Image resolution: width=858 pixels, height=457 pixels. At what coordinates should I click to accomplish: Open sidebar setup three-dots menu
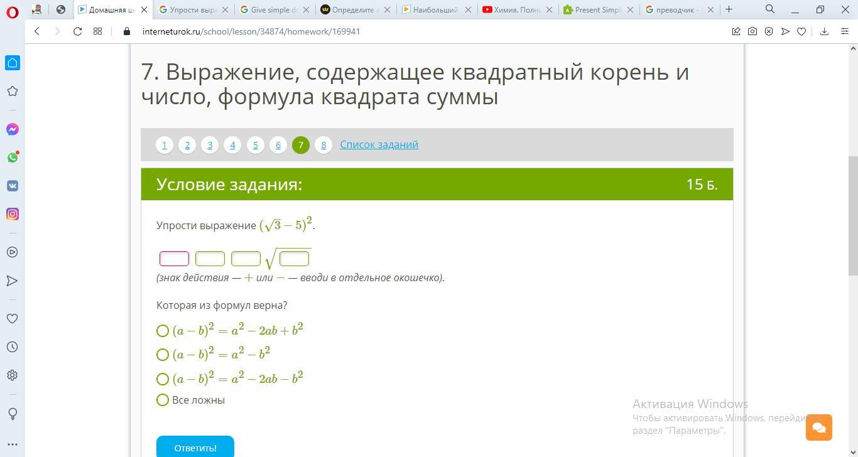(13, 444)
